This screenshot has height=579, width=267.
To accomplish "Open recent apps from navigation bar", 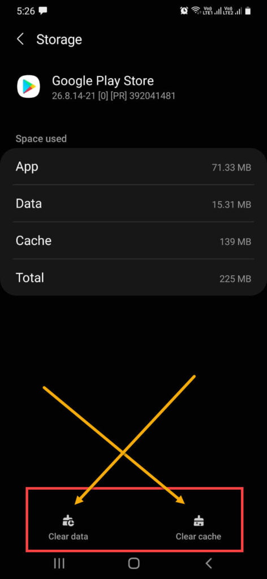I will (59, 563).
